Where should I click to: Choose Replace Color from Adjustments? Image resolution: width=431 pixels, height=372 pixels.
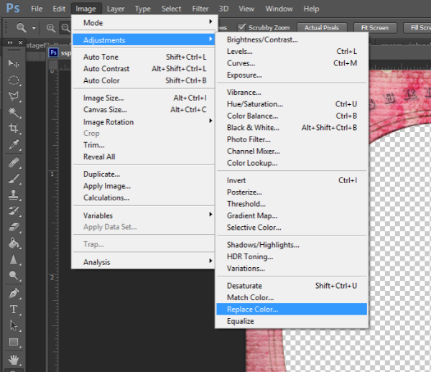(x=292, y=309)
